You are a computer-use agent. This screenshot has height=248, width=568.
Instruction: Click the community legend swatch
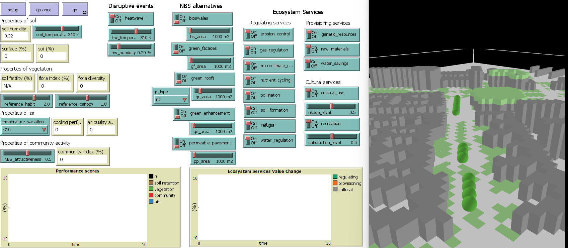coord(151,195)
